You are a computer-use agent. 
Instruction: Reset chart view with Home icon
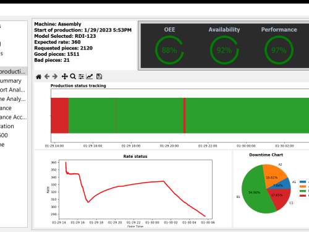pos(38,77)
